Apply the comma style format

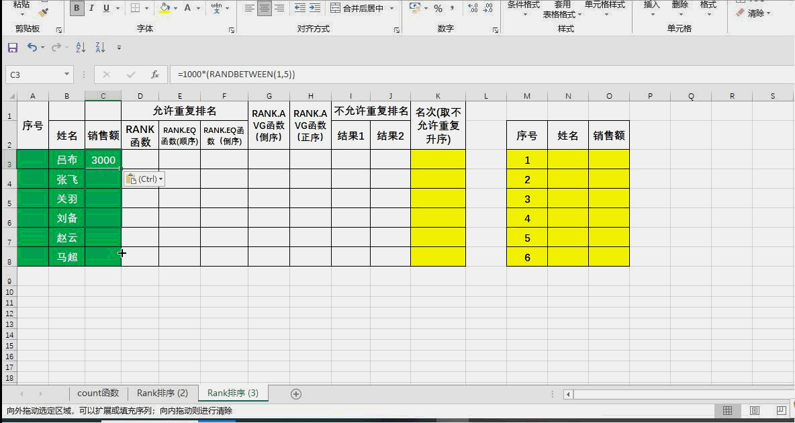[453, 7]
